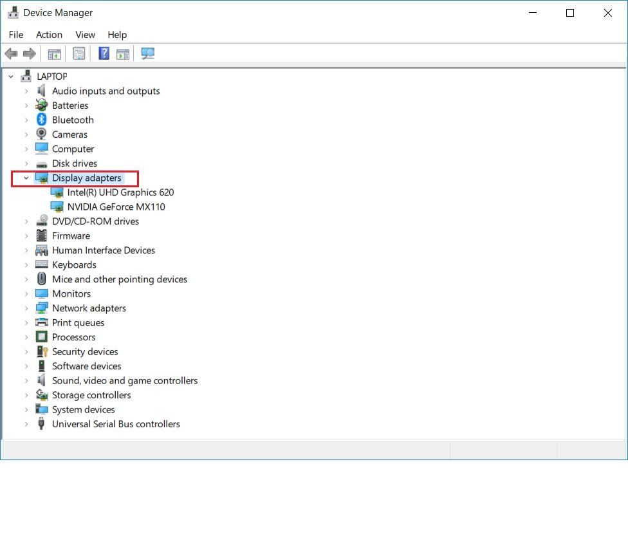Click the Storage controllers icon
The image size is (628, 547).
click(x=42, y=395)
